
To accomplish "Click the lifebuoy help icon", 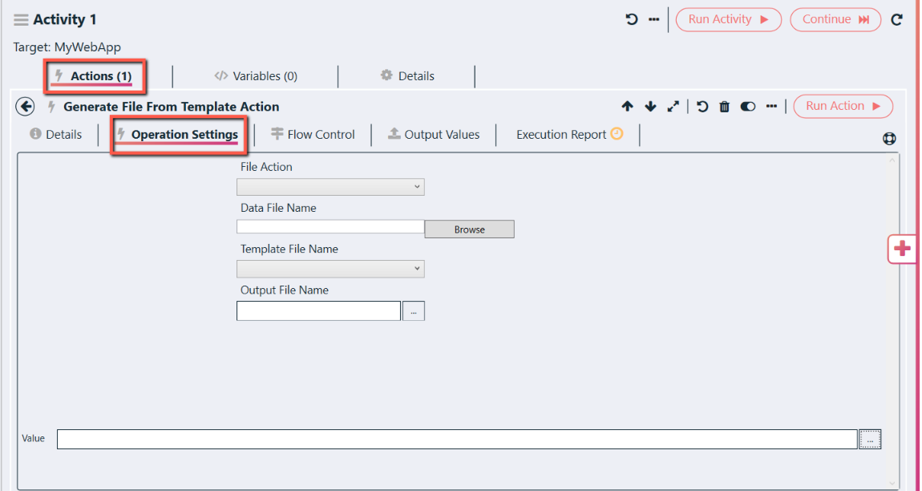I will [x=889, y=138].
